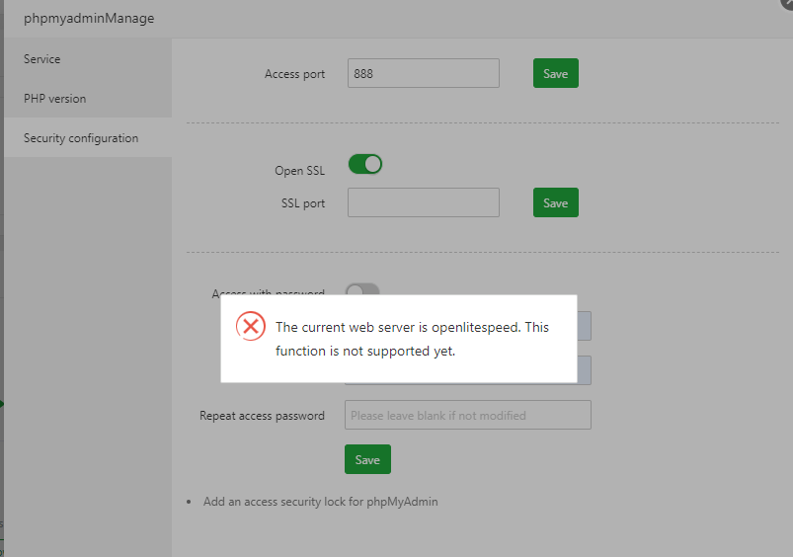Save the Access port setting
This screenshot has width=793, height=557.
click(x=555, y=74)
